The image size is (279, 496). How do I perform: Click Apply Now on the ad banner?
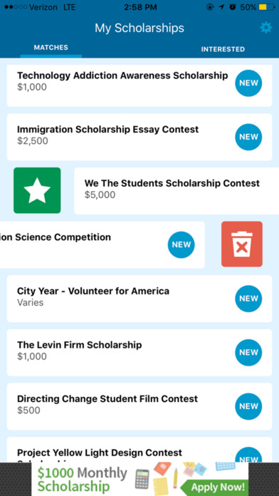(218, 487)
